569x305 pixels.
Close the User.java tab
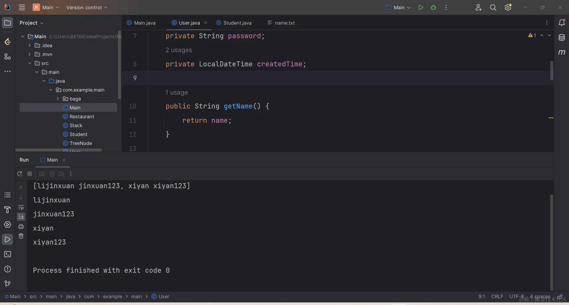point(206,23)
